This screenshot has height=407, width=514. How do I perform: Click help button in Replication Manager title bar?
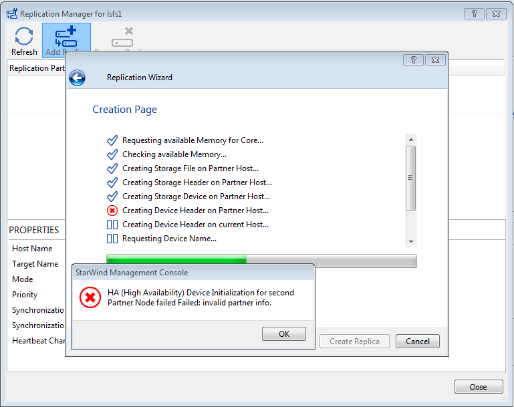(474, 14)
